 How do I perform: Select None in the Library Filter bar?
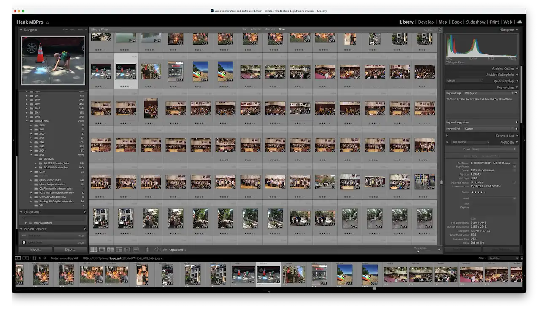pos(281,29)
